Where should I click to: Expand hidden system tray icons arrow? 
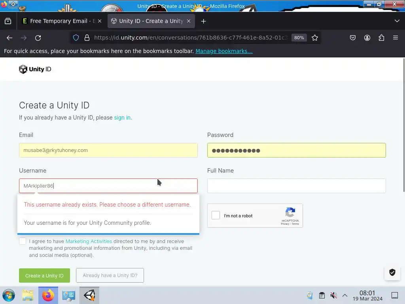click(x=345, y=295)
